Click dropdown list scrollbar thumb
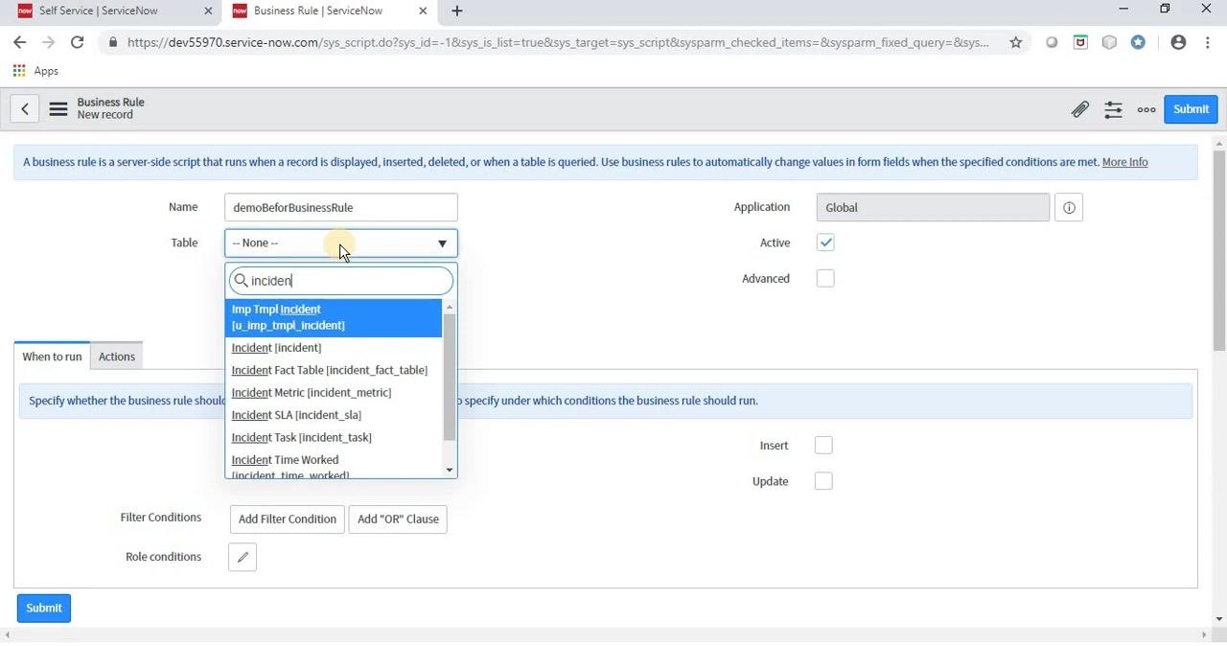1227x646 pixels. (449, 377)
